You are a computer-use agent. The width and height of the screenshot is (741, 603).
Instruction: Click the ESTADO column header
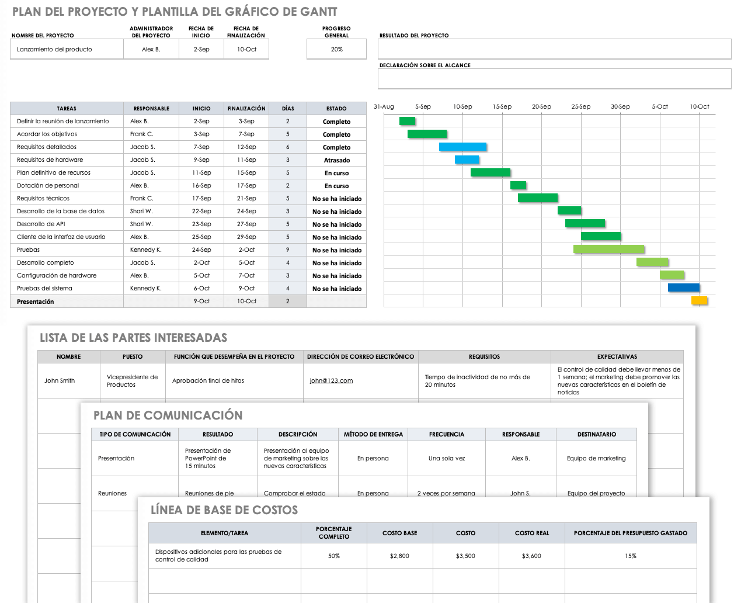point(336,109)
